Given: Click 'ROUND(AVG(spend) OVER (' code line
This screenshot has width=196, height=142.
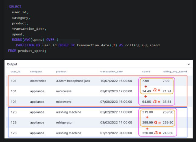Looking at the screenshot, I should pos(35,40).
